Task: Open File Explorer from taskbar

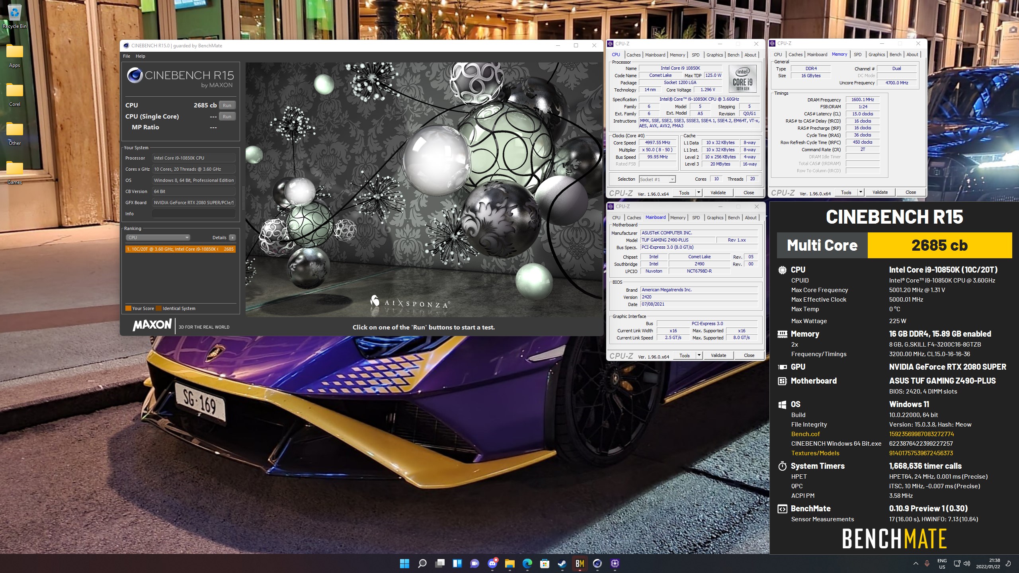Action: click(510, 563)
